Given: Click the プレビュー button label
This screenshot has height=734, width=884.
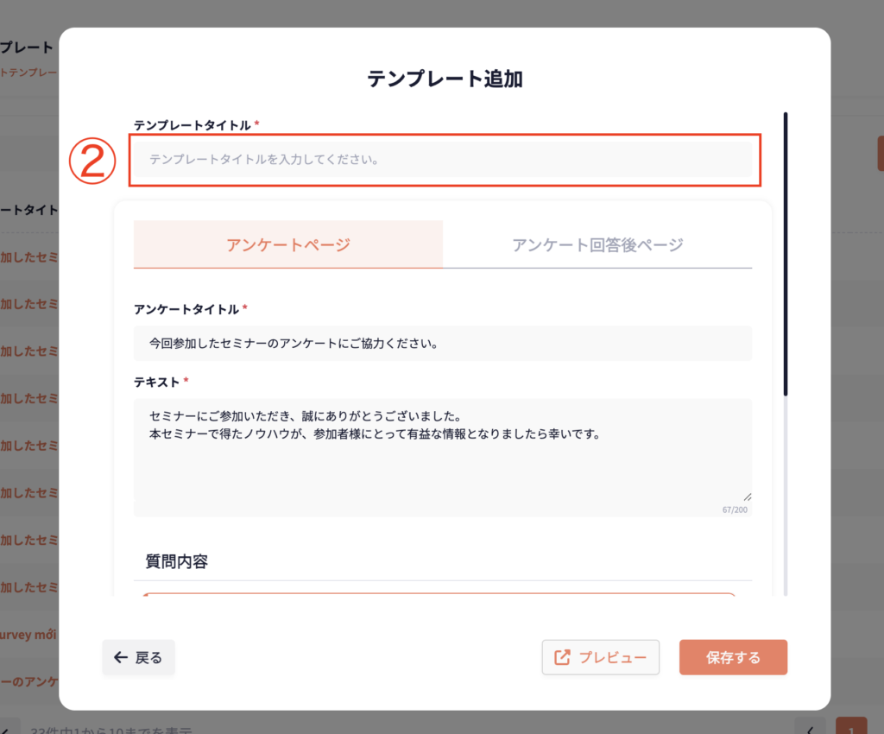Looking at the screenshot, I should (612, 658).
